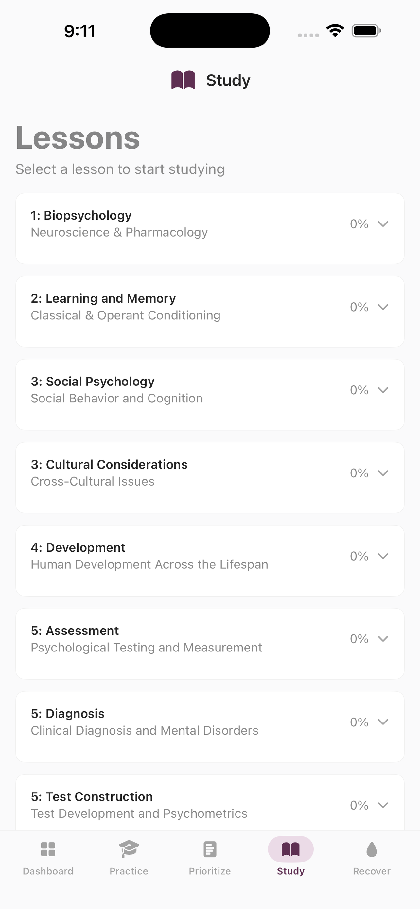Open the Dashboard grid icon

(x=48, y=849)
